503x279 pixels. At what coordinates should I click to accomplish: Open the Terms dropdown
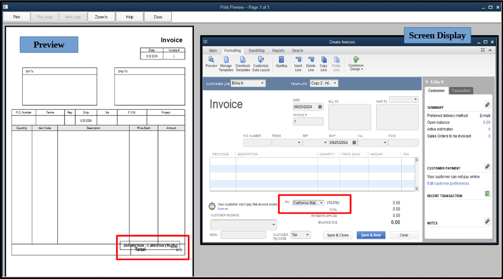click(299, 143)
